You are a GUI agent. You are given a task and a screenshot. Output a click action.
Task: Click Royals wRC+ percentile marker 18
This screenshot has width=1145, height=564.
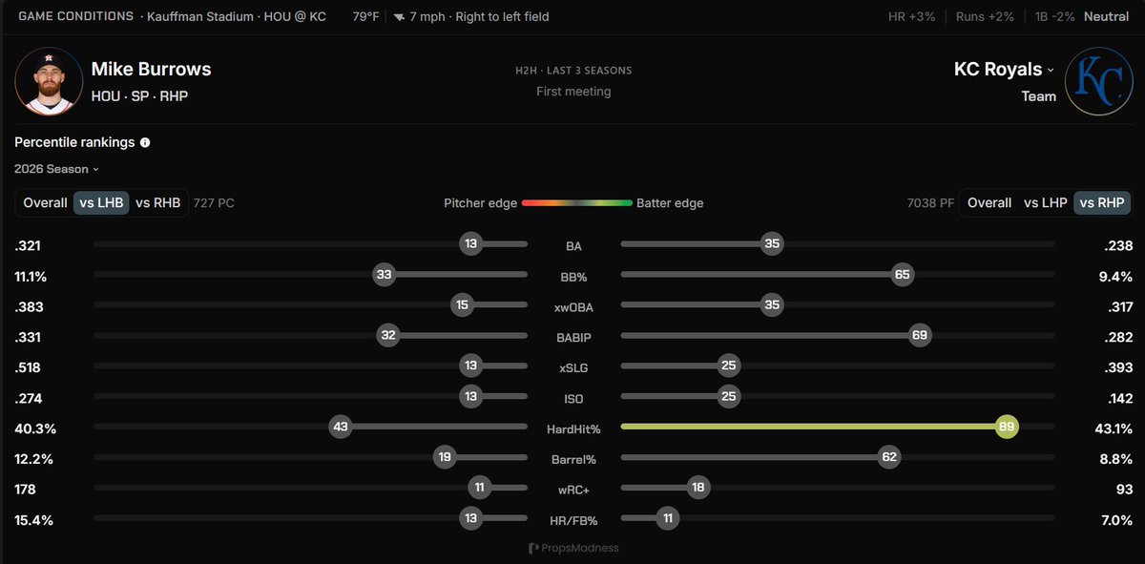click(x=698, y=488)
